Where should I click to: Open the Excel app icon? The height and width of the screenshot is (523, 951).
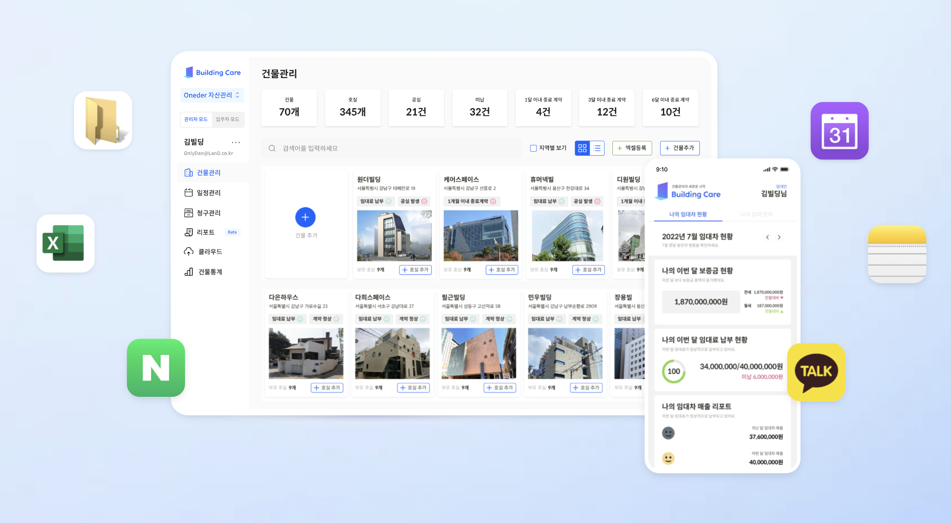coord(66,243)
